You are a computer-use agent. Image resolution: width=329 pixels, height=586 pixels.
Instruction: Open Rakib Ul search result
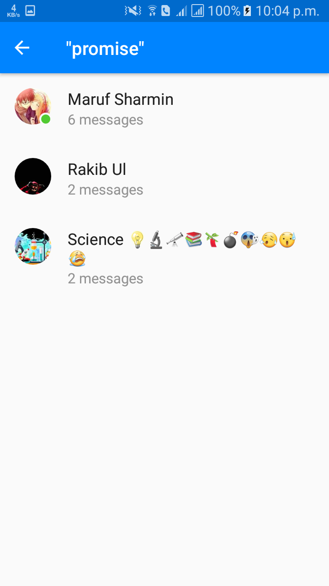[x=164, y=179]
